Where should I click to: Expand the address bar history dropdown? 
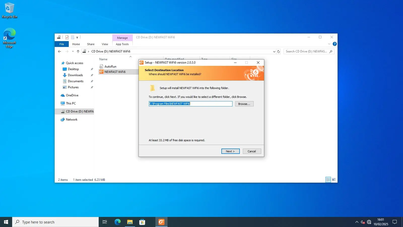[x=274, y=51]
